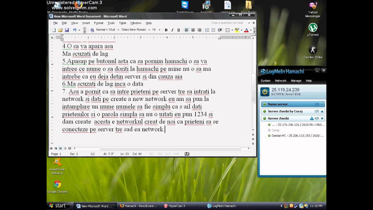Toggle italic formatting
The image size is (373, 210).
coord(172,30)
